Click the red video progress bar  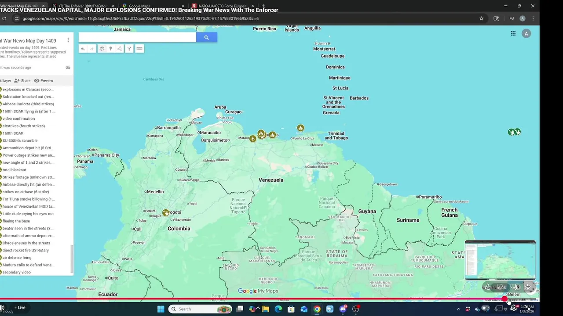[252, 299]
